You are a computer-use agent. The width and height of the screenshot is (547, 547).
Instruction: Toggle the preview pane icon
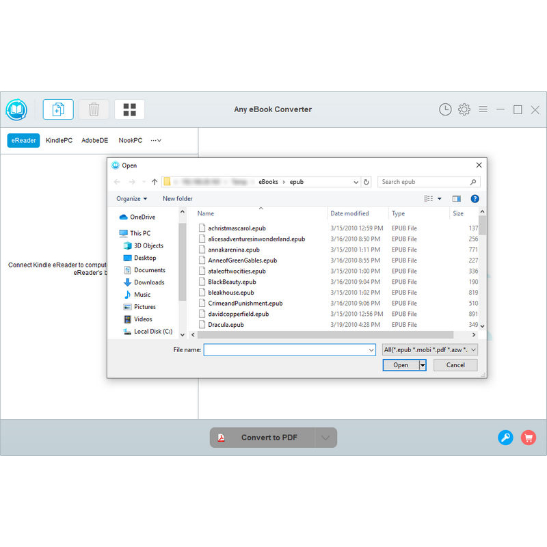[x=457, y=199]
